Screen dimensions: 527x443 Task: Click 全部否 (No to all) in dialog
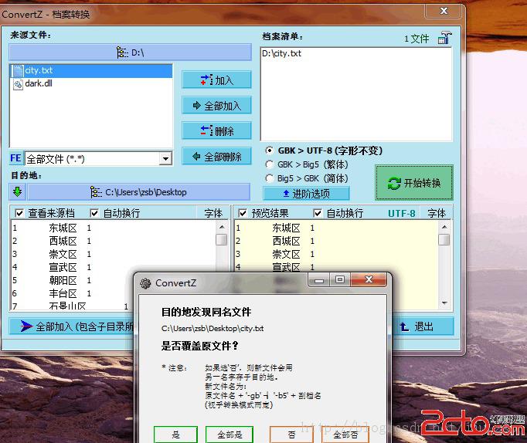(345, 435)
